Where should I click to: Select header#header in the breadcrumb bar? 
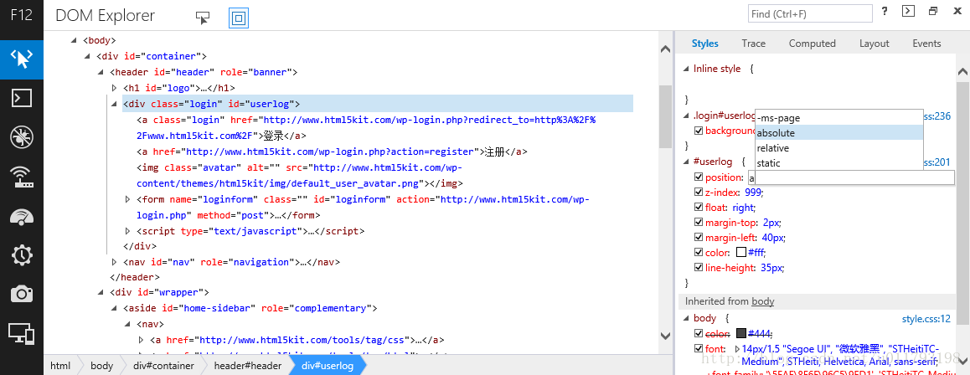[248, 366]
